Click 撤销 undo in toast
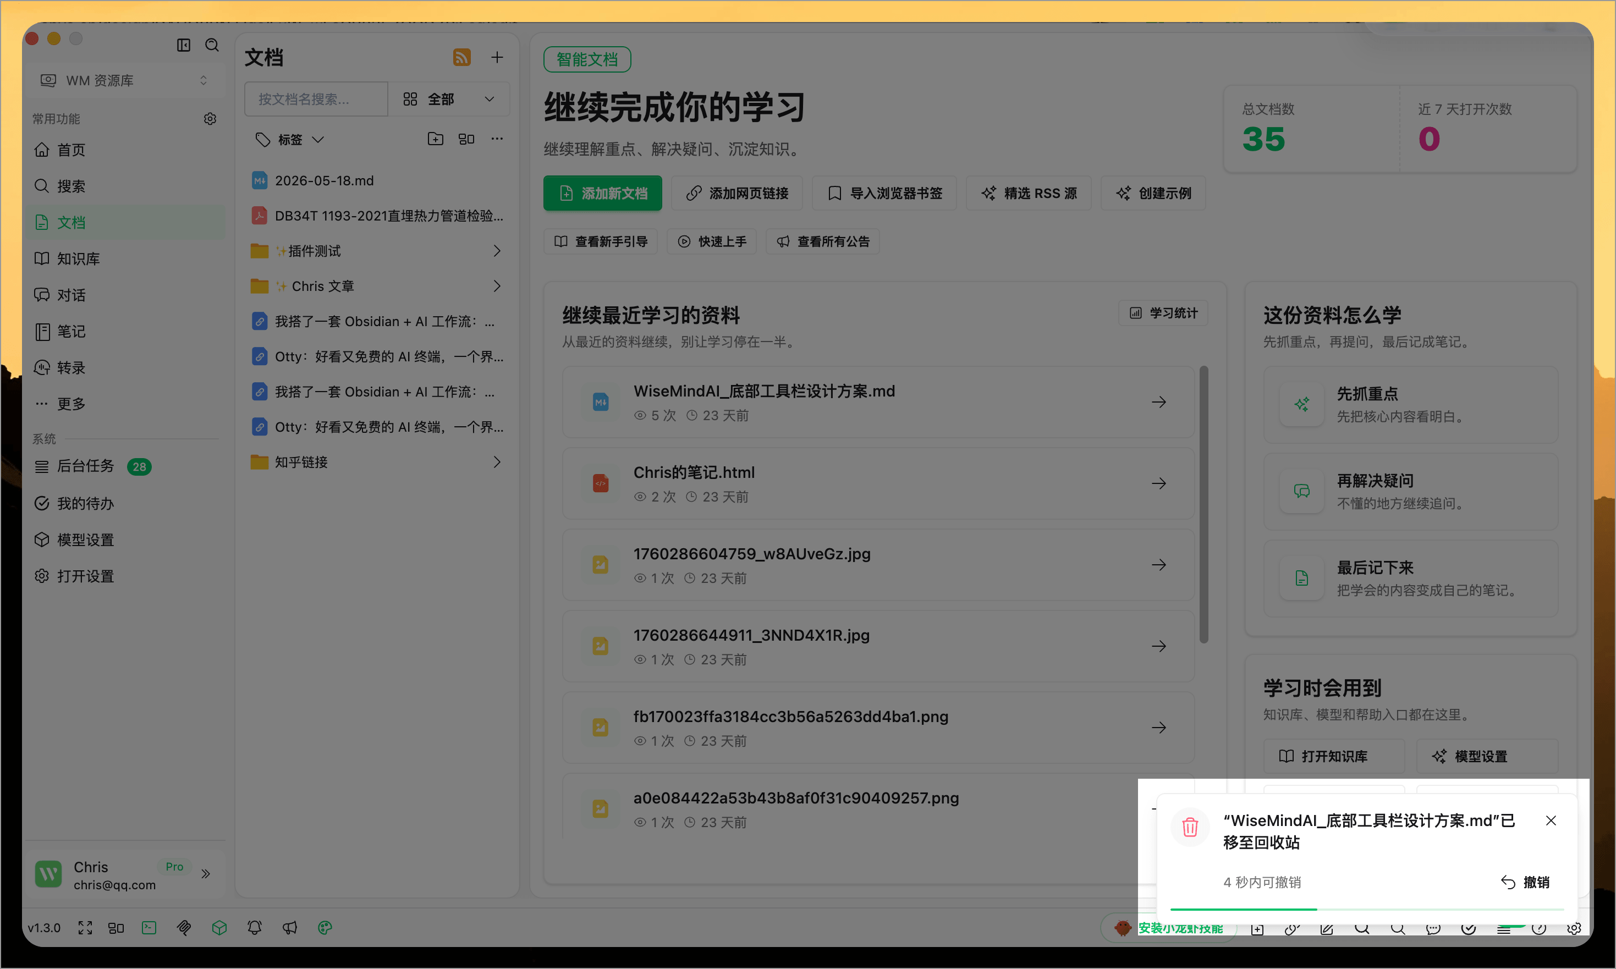Viewport: 1616px width, 969px height. [x=1525, y=882]
